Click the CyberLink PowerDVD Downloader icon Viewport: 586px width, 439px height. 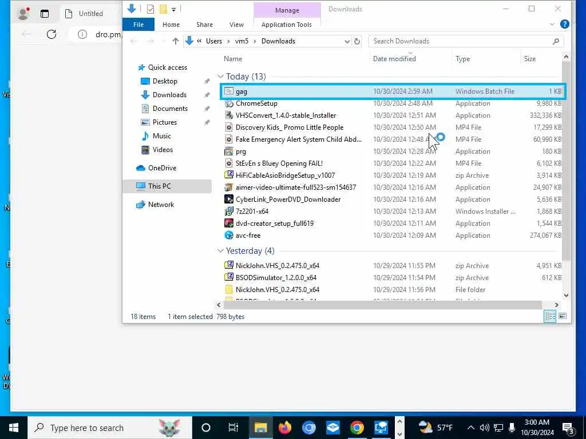coord(229,199)
